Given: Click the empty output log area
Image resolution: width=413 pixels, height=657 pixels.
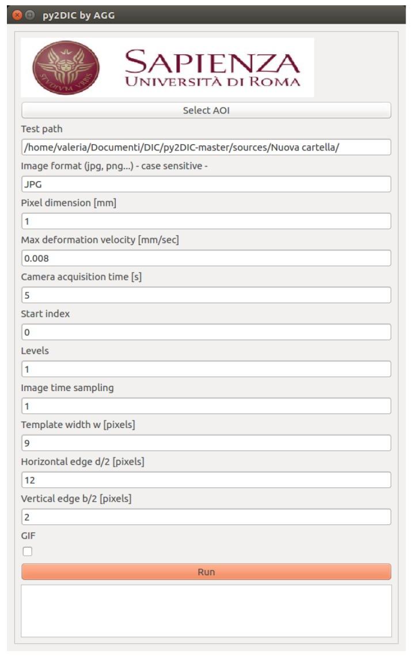Looking at the screenshot, I should click(206, 610).
